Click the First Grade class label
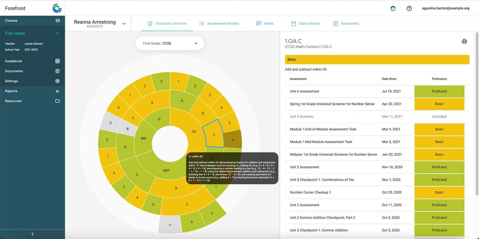Image resolution: width=479 pixels, height=239 pixels. [15, 34]
